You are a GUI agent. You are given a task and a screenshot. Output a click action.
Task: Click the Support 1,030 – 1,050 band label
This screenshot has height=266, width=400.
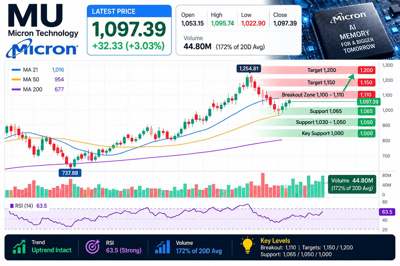coord(321,122)
